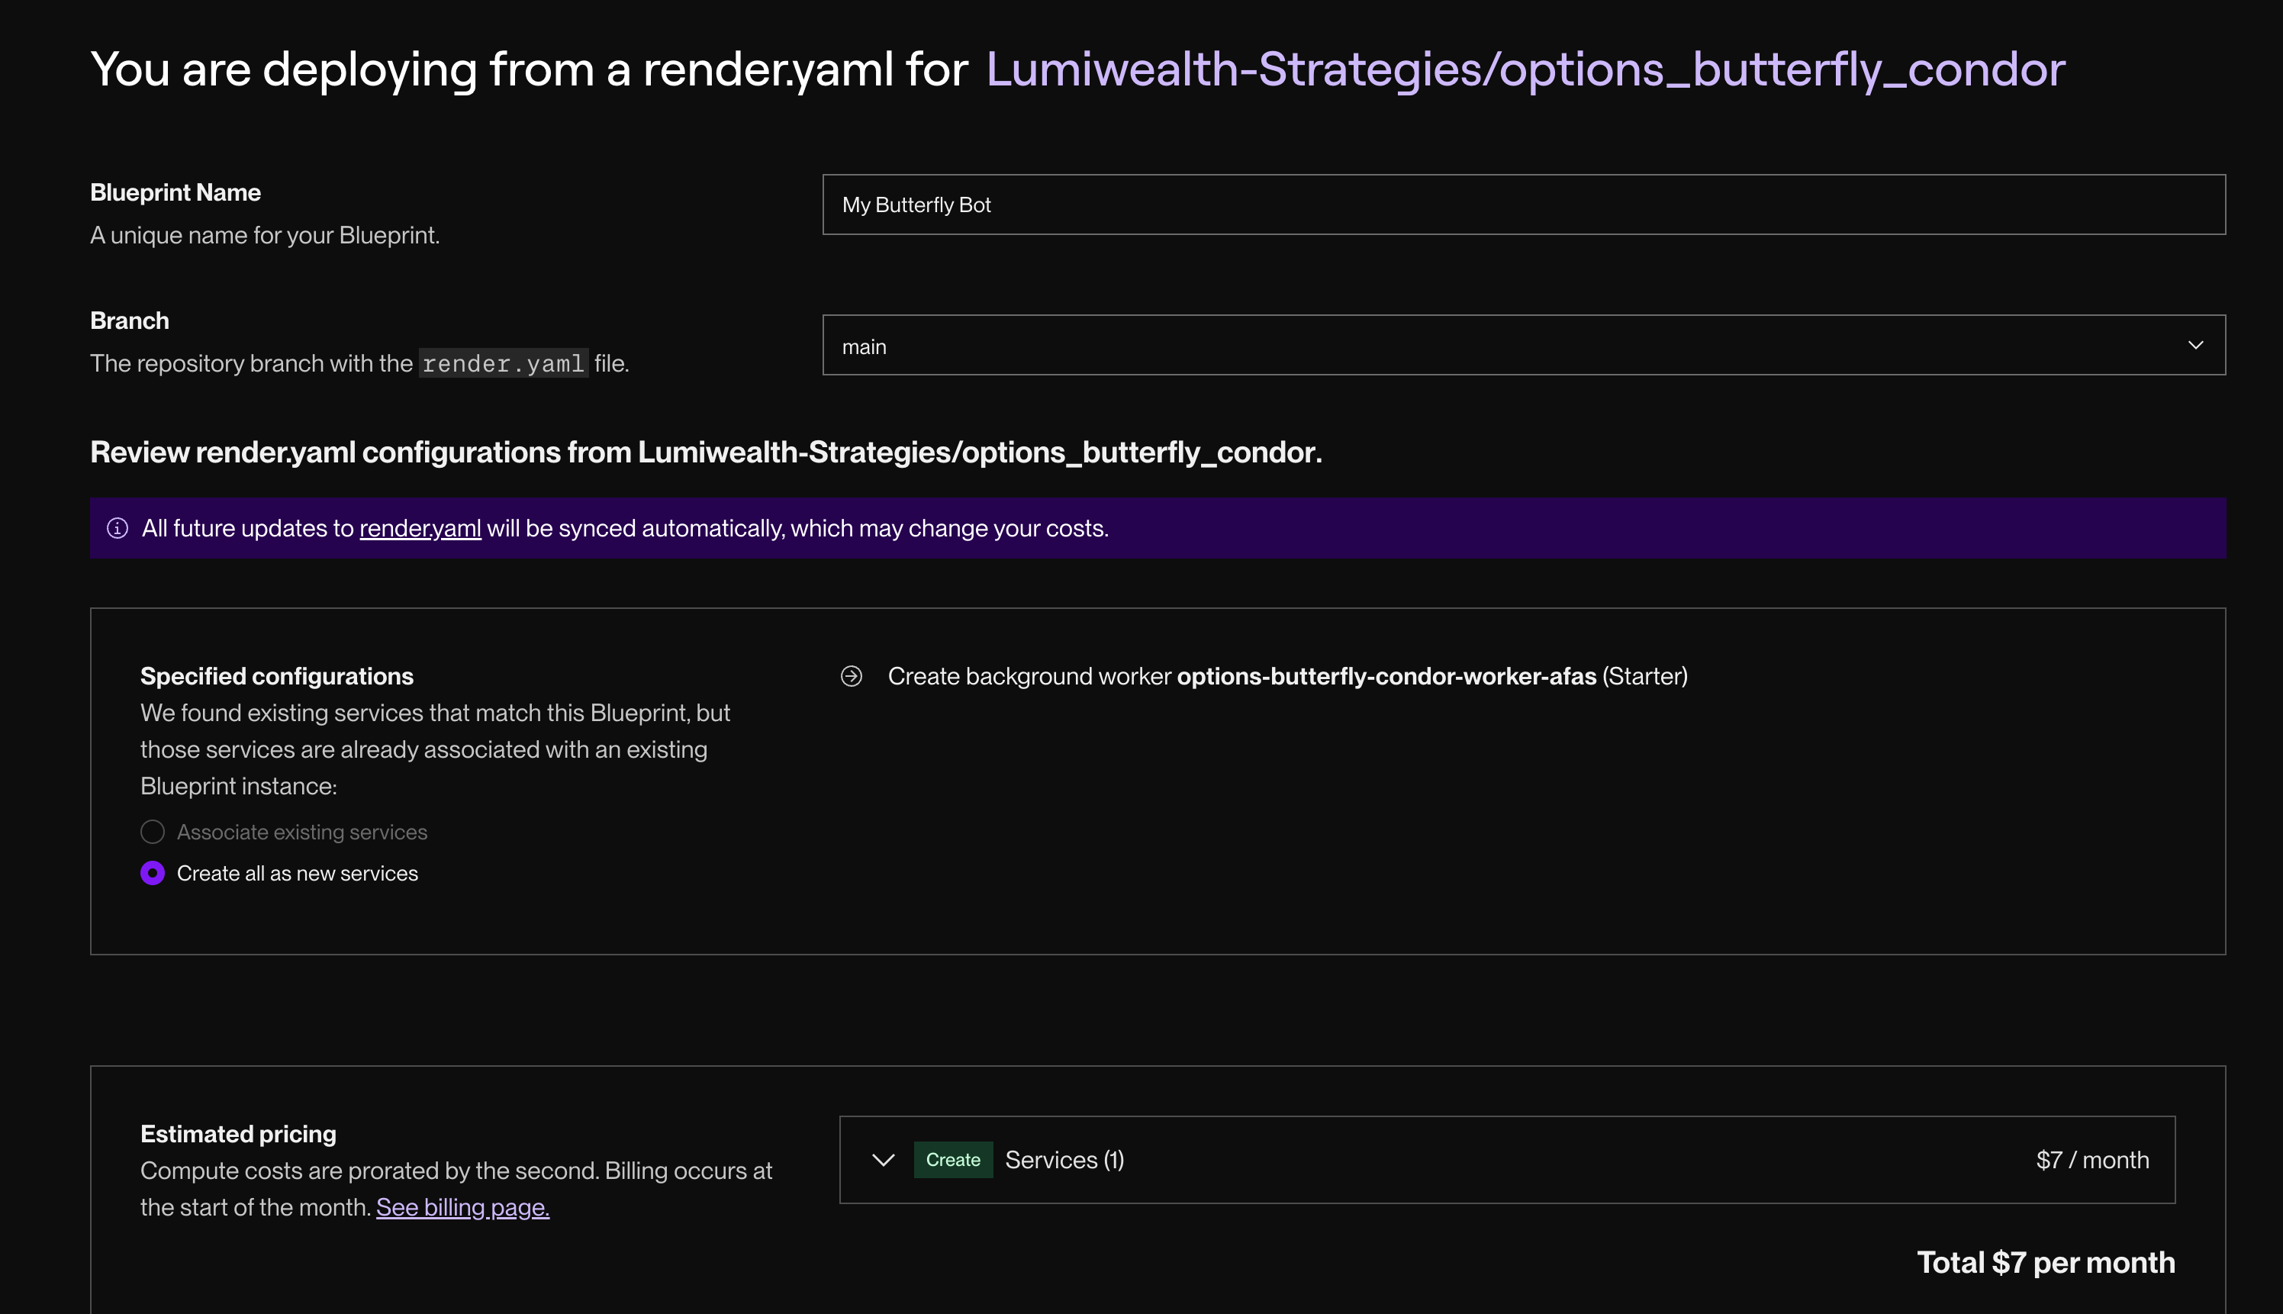This screenshot has width=2283, height=1314.
Task: Select the Associate existing services radio button
Action: click(153, 832)
